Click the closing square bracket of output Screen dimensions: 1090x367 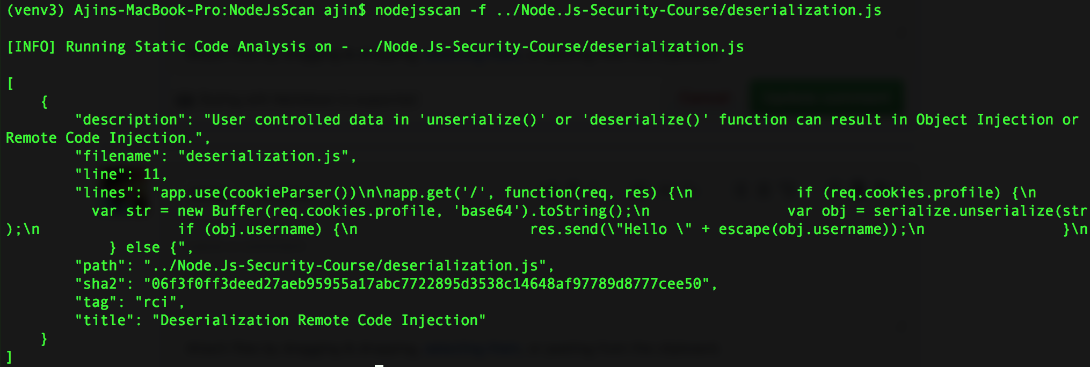pos(9,357)
